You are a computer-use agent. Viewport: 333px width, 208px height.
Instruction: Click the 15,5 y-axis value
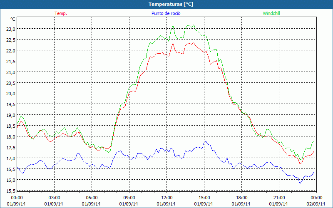[x=11, y=191]
